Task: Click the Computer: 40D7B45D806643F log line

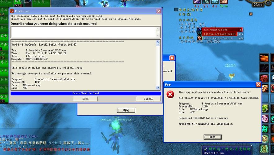Action: pos(29,59)
